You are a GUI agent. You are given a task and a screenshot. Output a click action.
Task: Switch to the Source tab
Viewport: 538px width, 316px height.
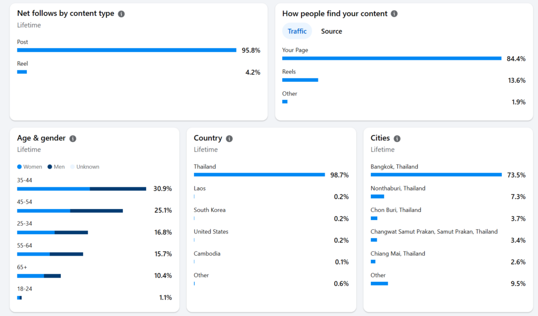pyautogui.click(x=332, y=31)
